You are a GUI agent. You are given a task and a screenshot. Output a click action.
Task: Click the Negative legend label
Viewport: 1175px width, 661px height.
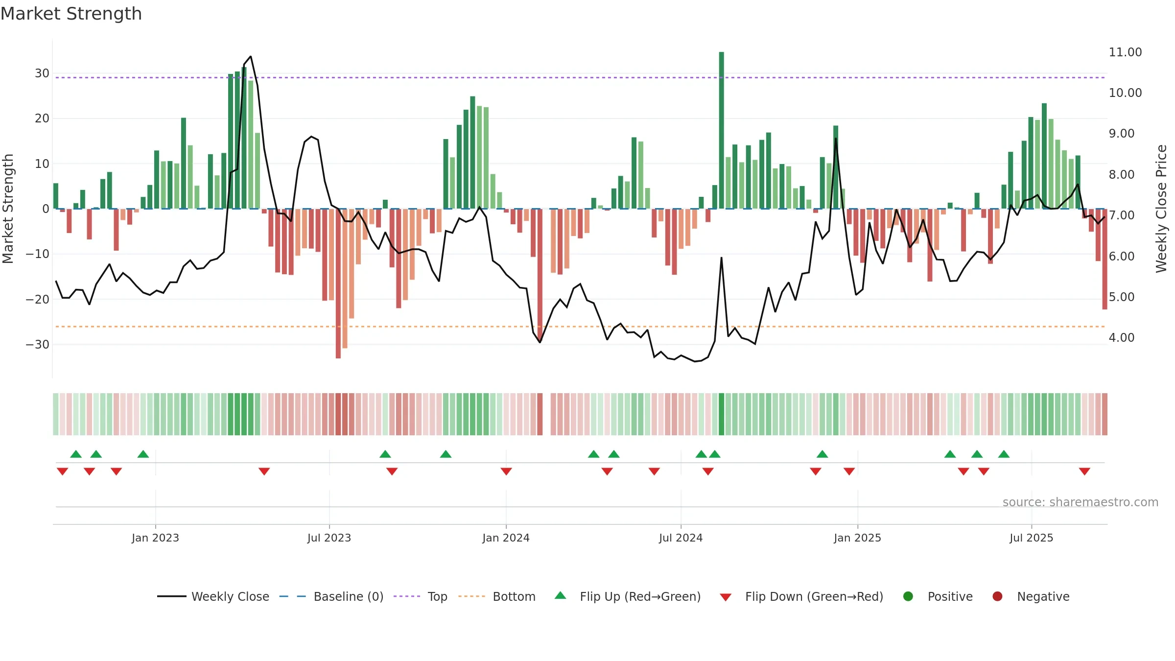tap(1043, 596)
